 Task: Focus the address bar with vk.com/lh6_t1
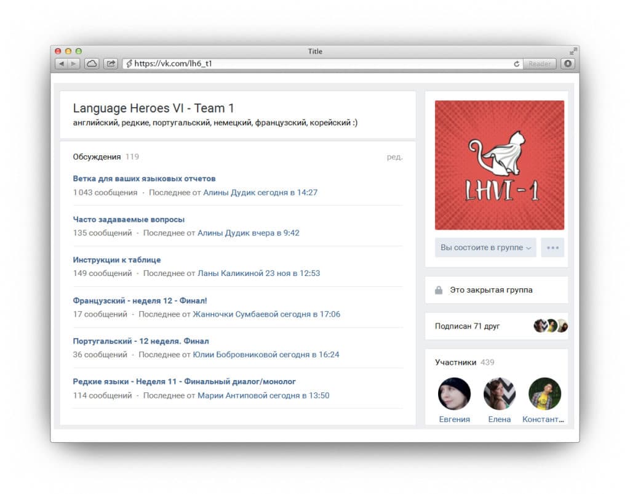point(324,63)
